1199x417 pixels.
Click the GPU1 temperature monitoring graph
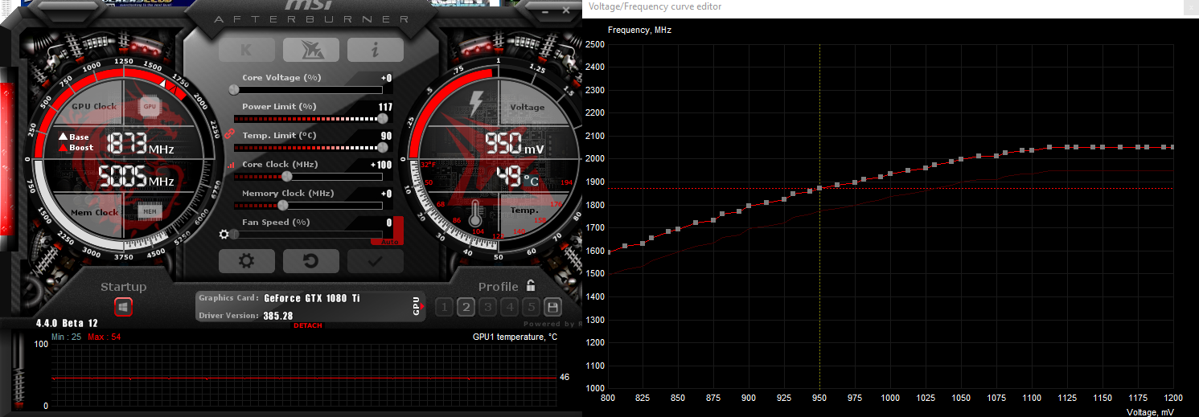click(303, 374)
